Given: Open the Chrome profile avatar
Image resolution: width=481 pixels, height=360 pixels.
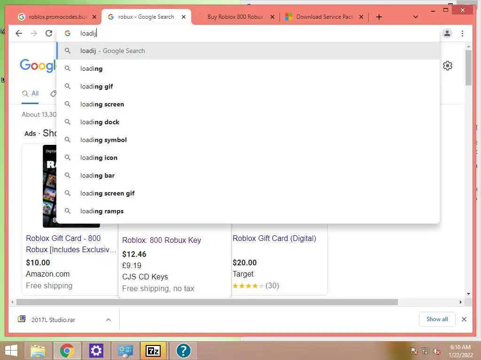Looking at the screenshot, I should pyautogui.click(x=447, y=33).
